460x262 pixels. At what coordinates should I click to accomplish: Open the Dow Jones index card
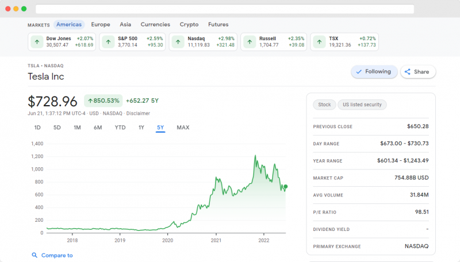coord(62,42)
